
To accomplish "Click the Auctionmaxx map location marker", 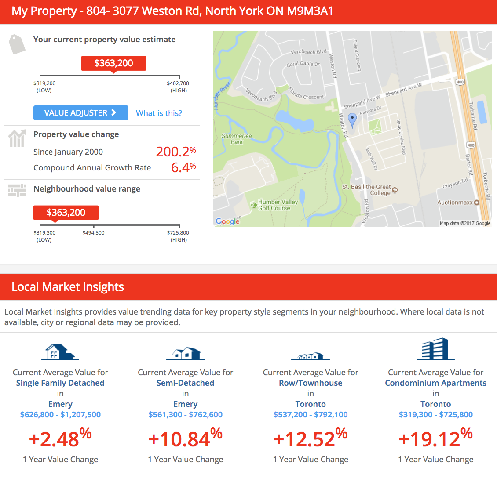I will click(476, 203).
